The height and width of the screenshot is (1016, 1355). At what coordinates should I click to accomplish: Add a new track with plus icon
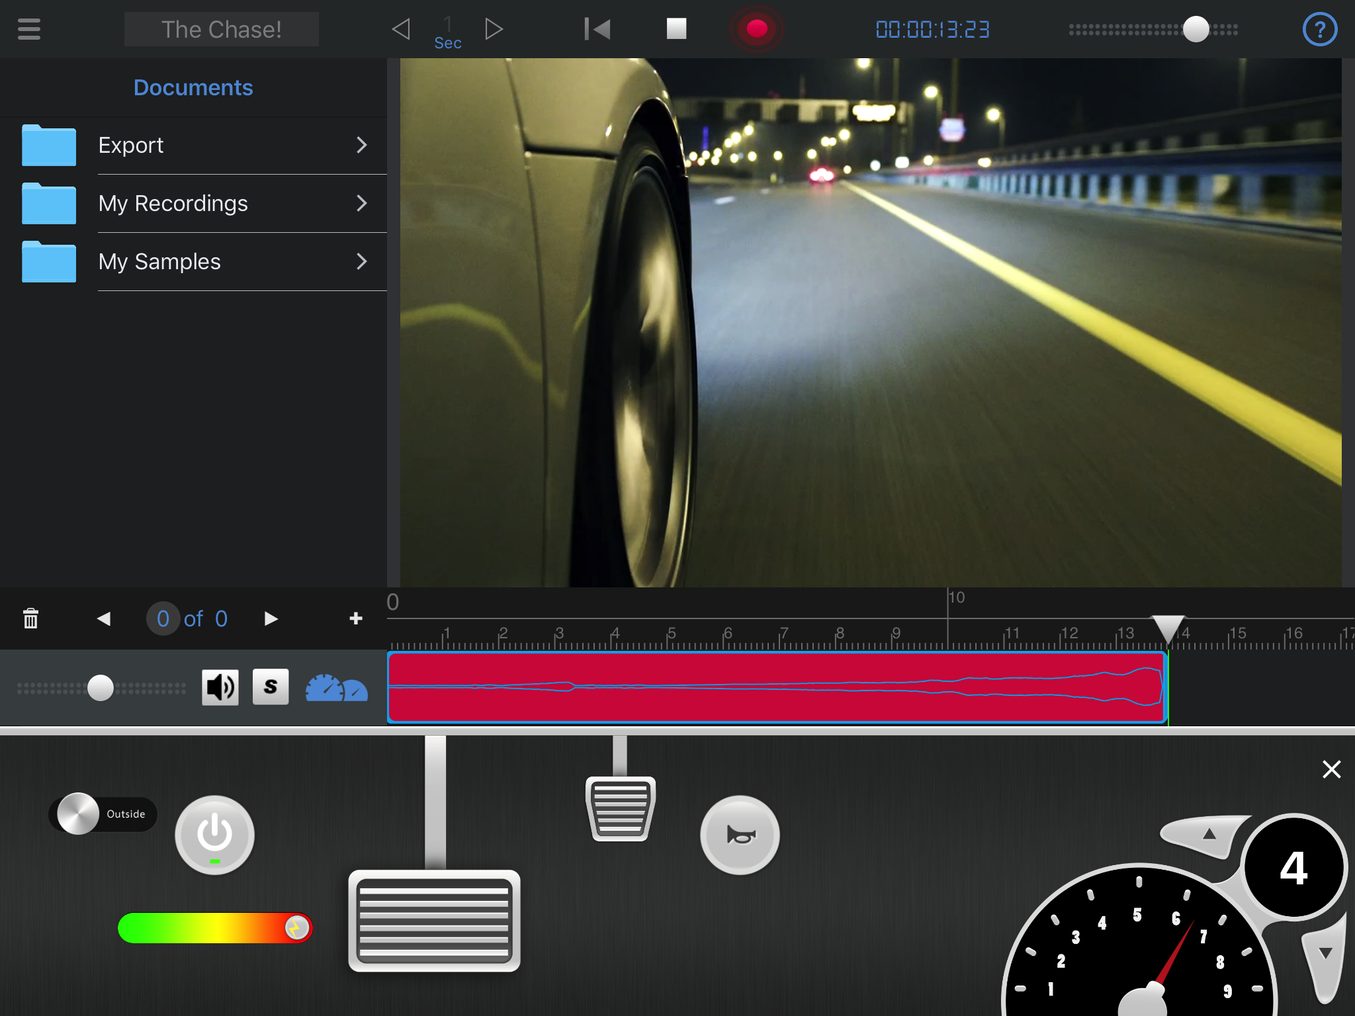coord(356,618)
